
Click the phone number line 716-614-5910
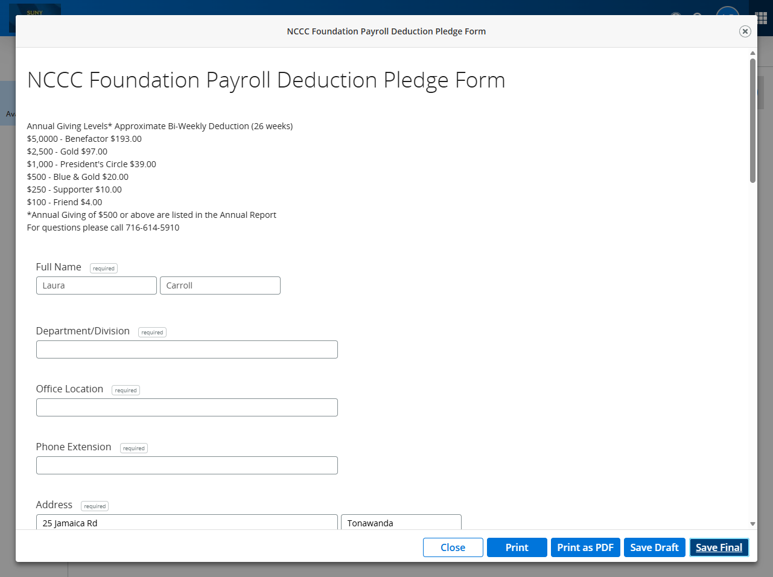[103, 228]
